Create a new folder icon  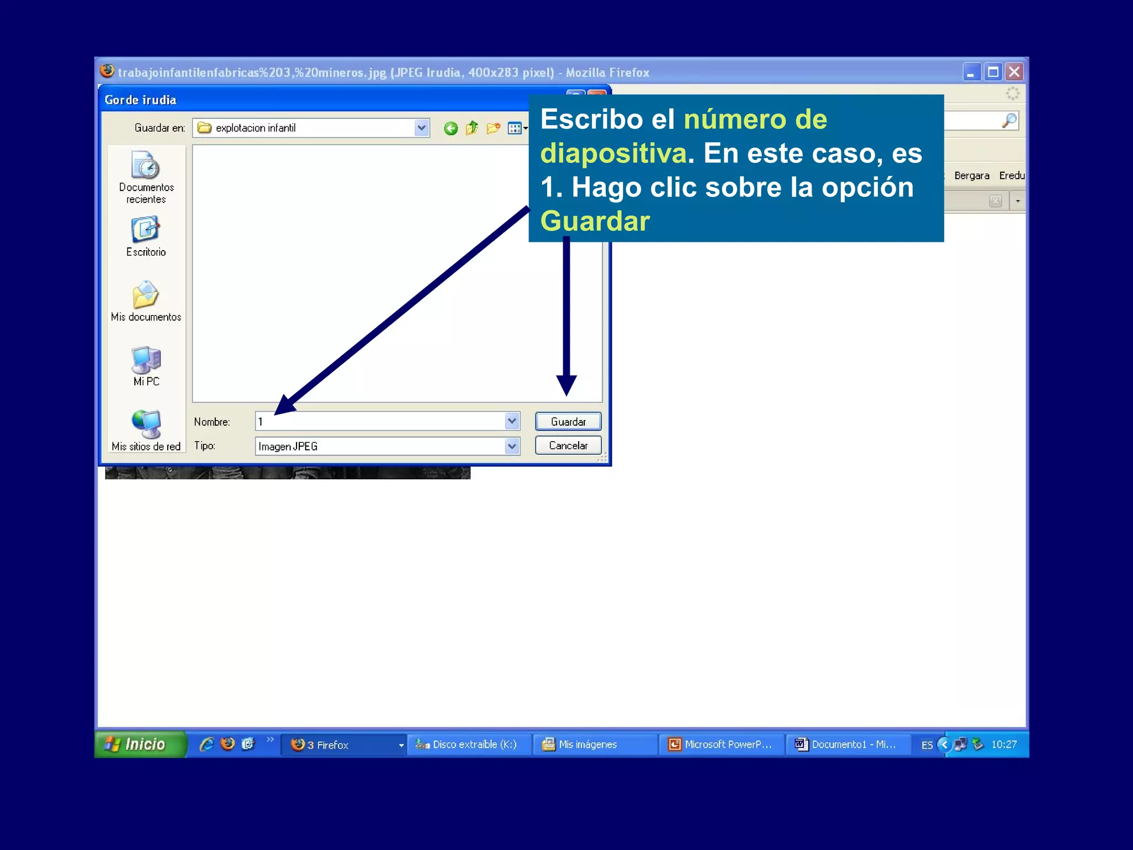tap(493, 128)
